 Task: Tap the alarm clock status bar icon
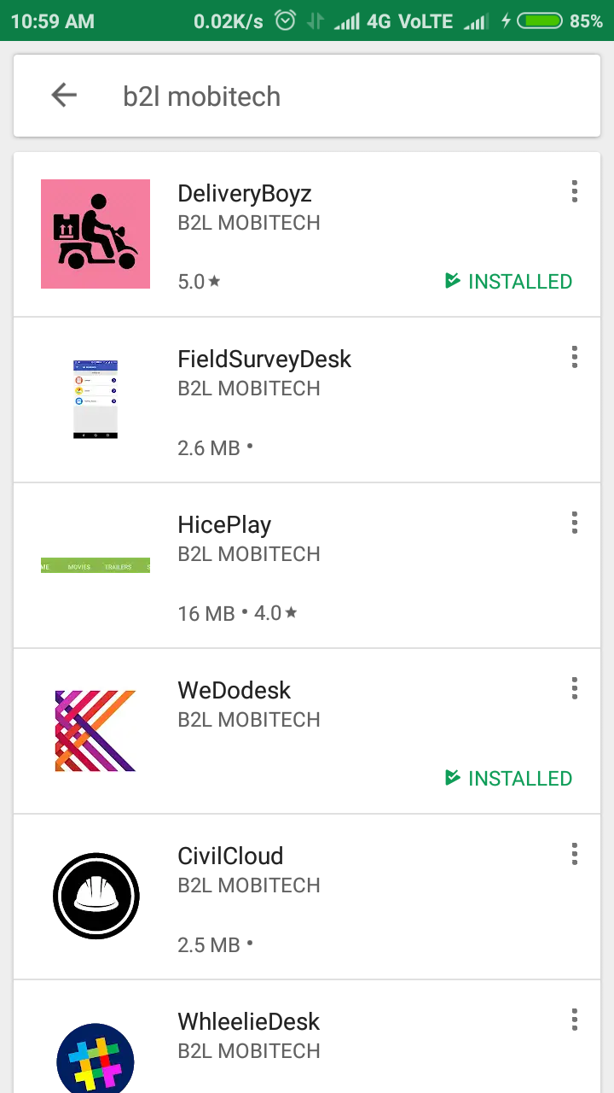click(285, 20)
